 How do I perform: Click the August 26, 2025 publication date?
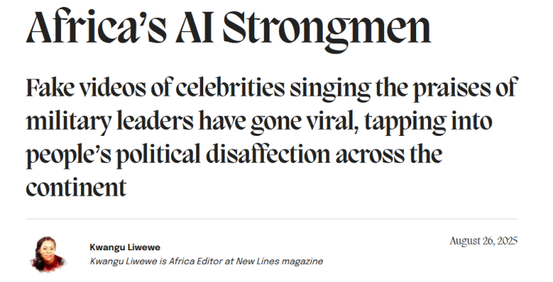coord(483,241)
